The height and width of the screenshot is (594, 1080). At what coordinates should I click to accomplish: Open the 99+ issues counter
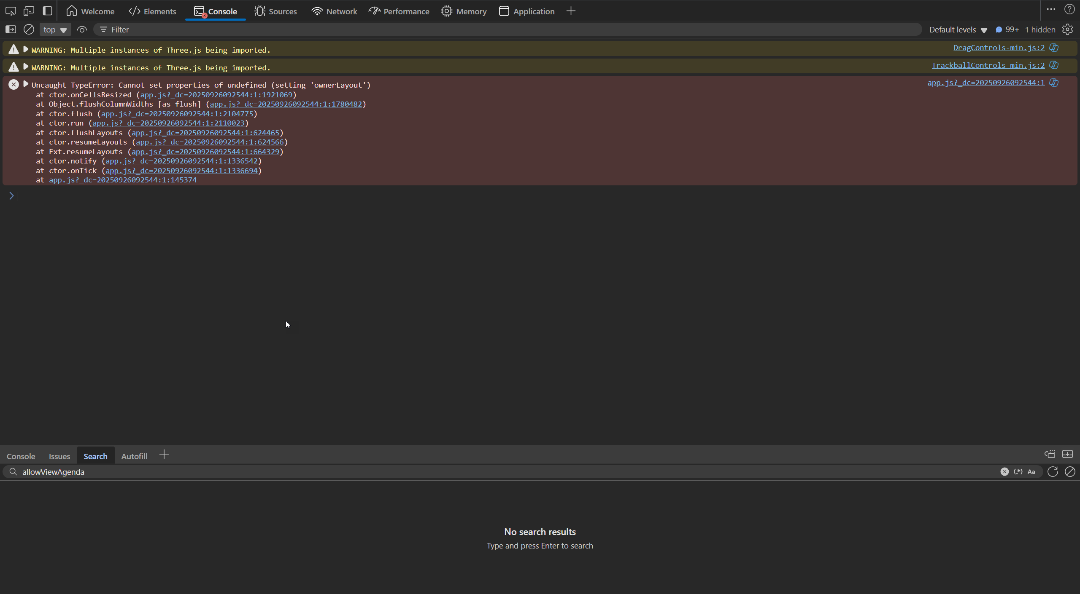(x=1007, y=29)
